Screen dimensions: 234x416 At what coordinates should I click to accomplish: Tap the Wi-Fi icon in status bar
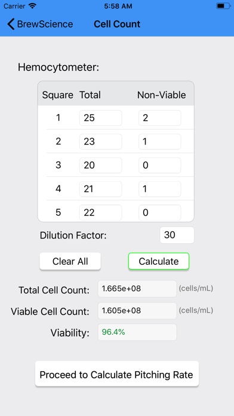point(33,6)
